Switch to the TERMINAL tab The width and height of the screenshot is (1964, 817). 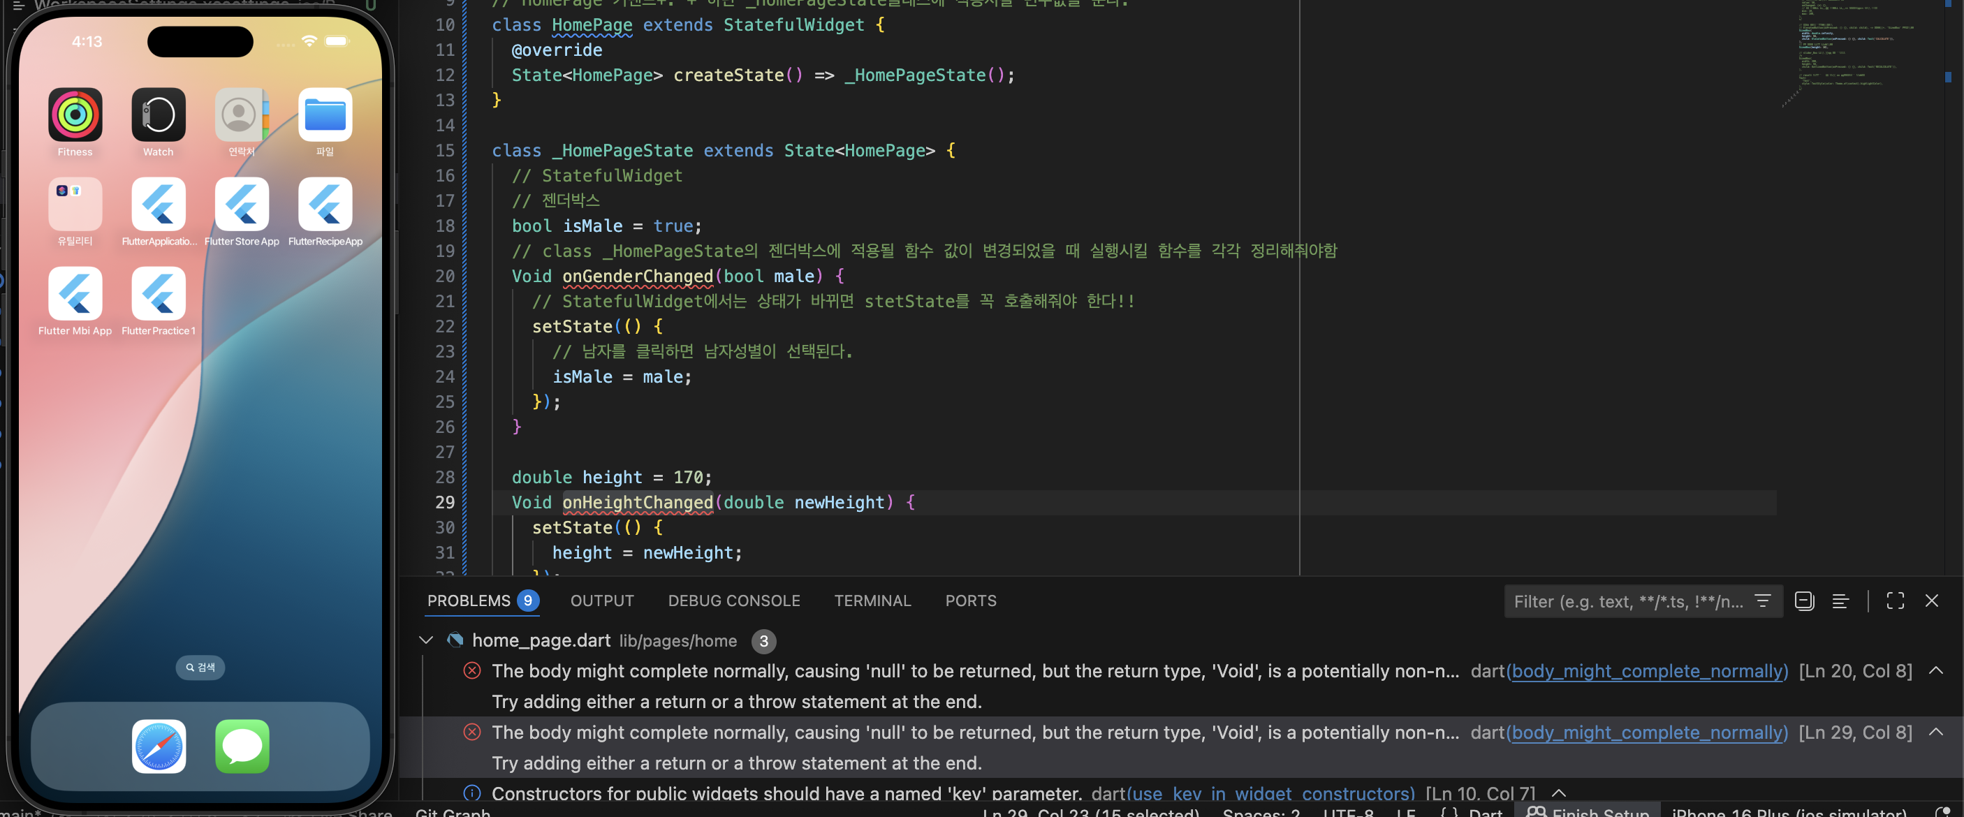pos(872,601)
